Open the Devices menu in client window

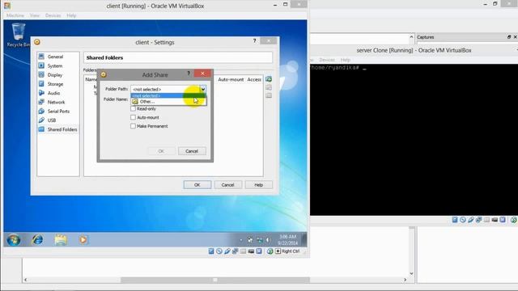click(x=53, y=15)
